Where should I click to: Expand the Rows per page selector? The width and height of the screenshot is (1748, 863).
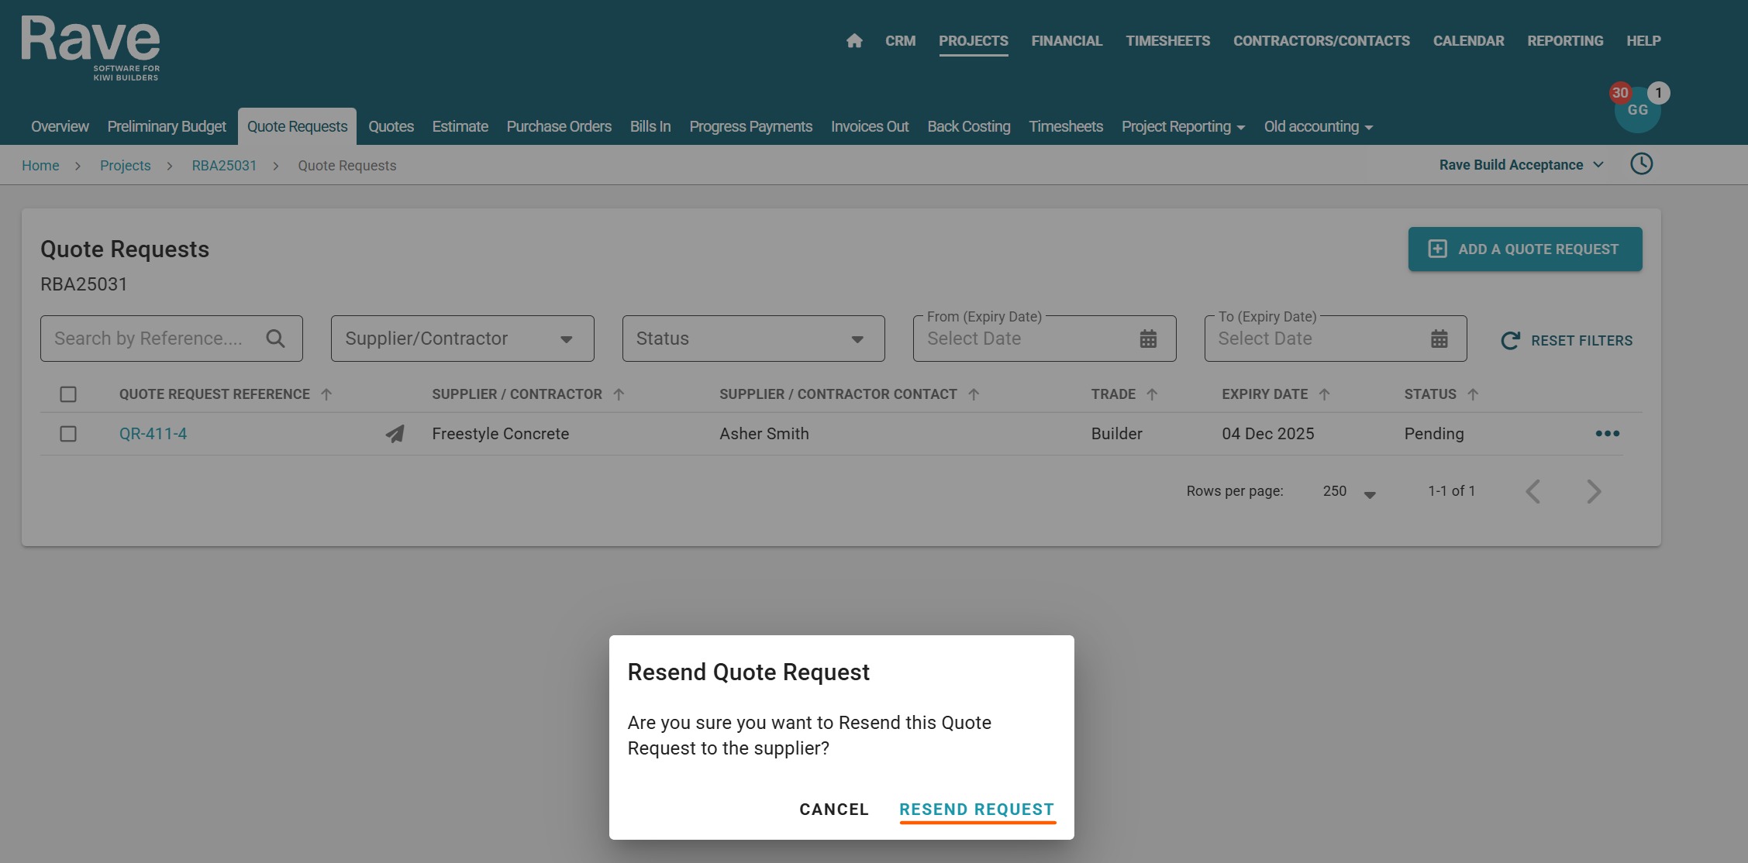1349,492
